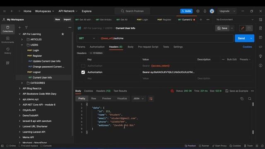The width and height of the screenshot is (265, 149).
Task: Open the Save dropdown arrow
Action: point(232,28)
